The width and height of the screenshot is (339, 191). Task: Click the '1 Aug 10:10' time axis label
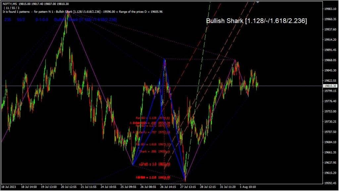point(248,187)
